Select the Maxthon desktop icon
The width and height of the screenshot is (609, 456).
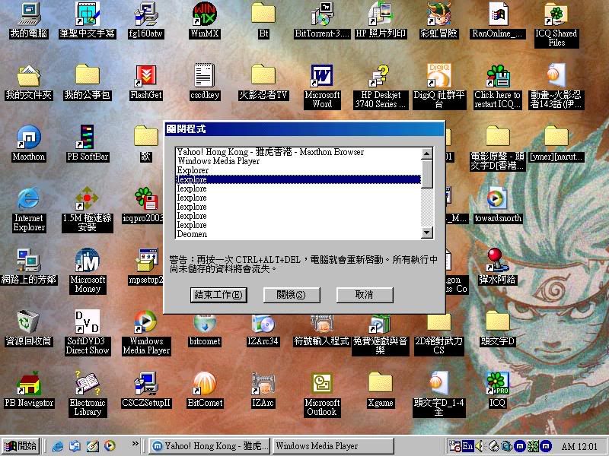pyautogui.click(x=29, y=138)
